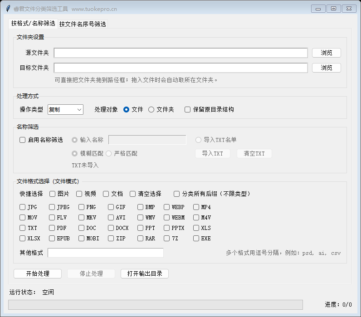
Task: Switch to 按文件名序号筛选 tab
Action: coord(83,24)
